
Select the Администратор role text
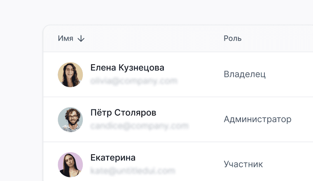[x=257, y=120]
